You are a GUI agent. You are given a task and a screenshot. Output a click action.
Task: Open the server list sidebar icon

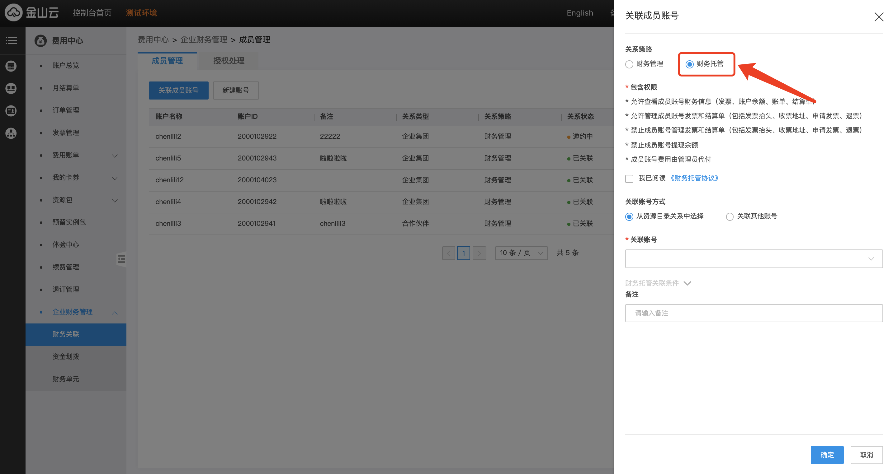11,66
